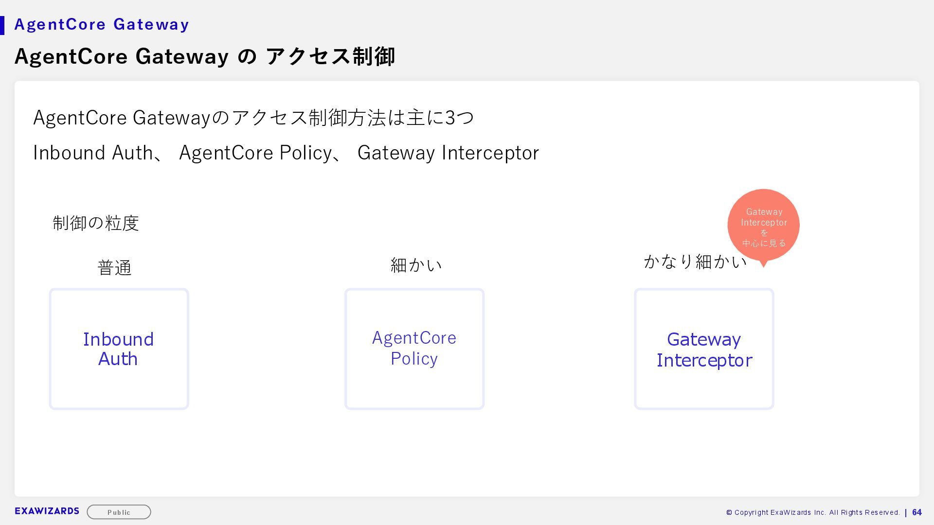Click the text line listing three methods
Viewport: 934px width, 525px height.
tap(286, 153)
